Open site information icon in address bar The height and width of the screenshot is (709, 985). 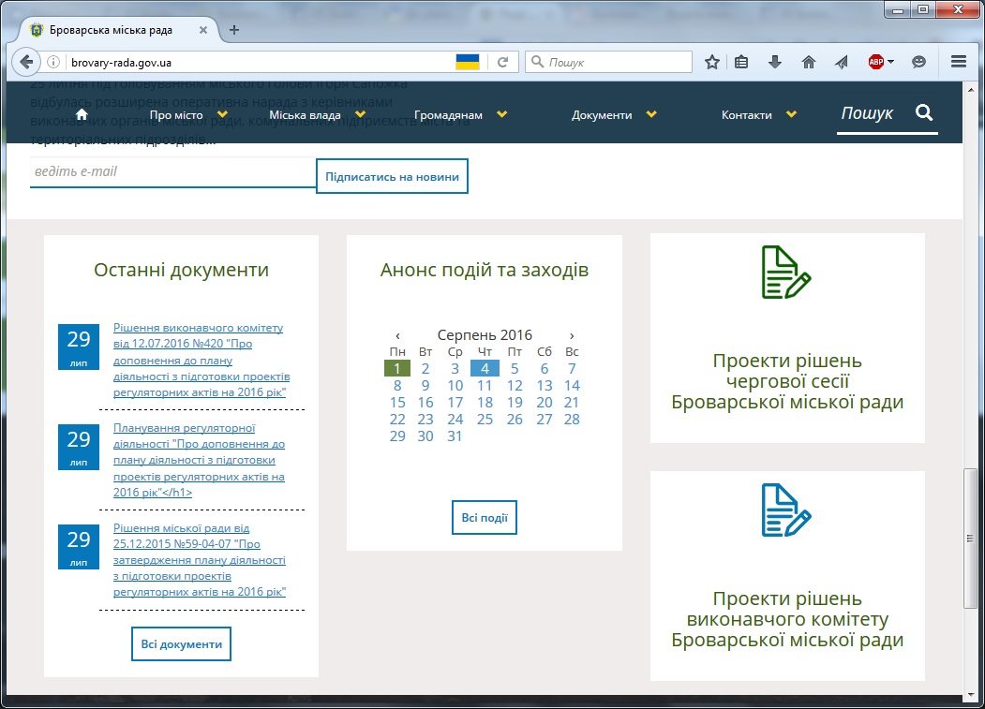[54, 62]
